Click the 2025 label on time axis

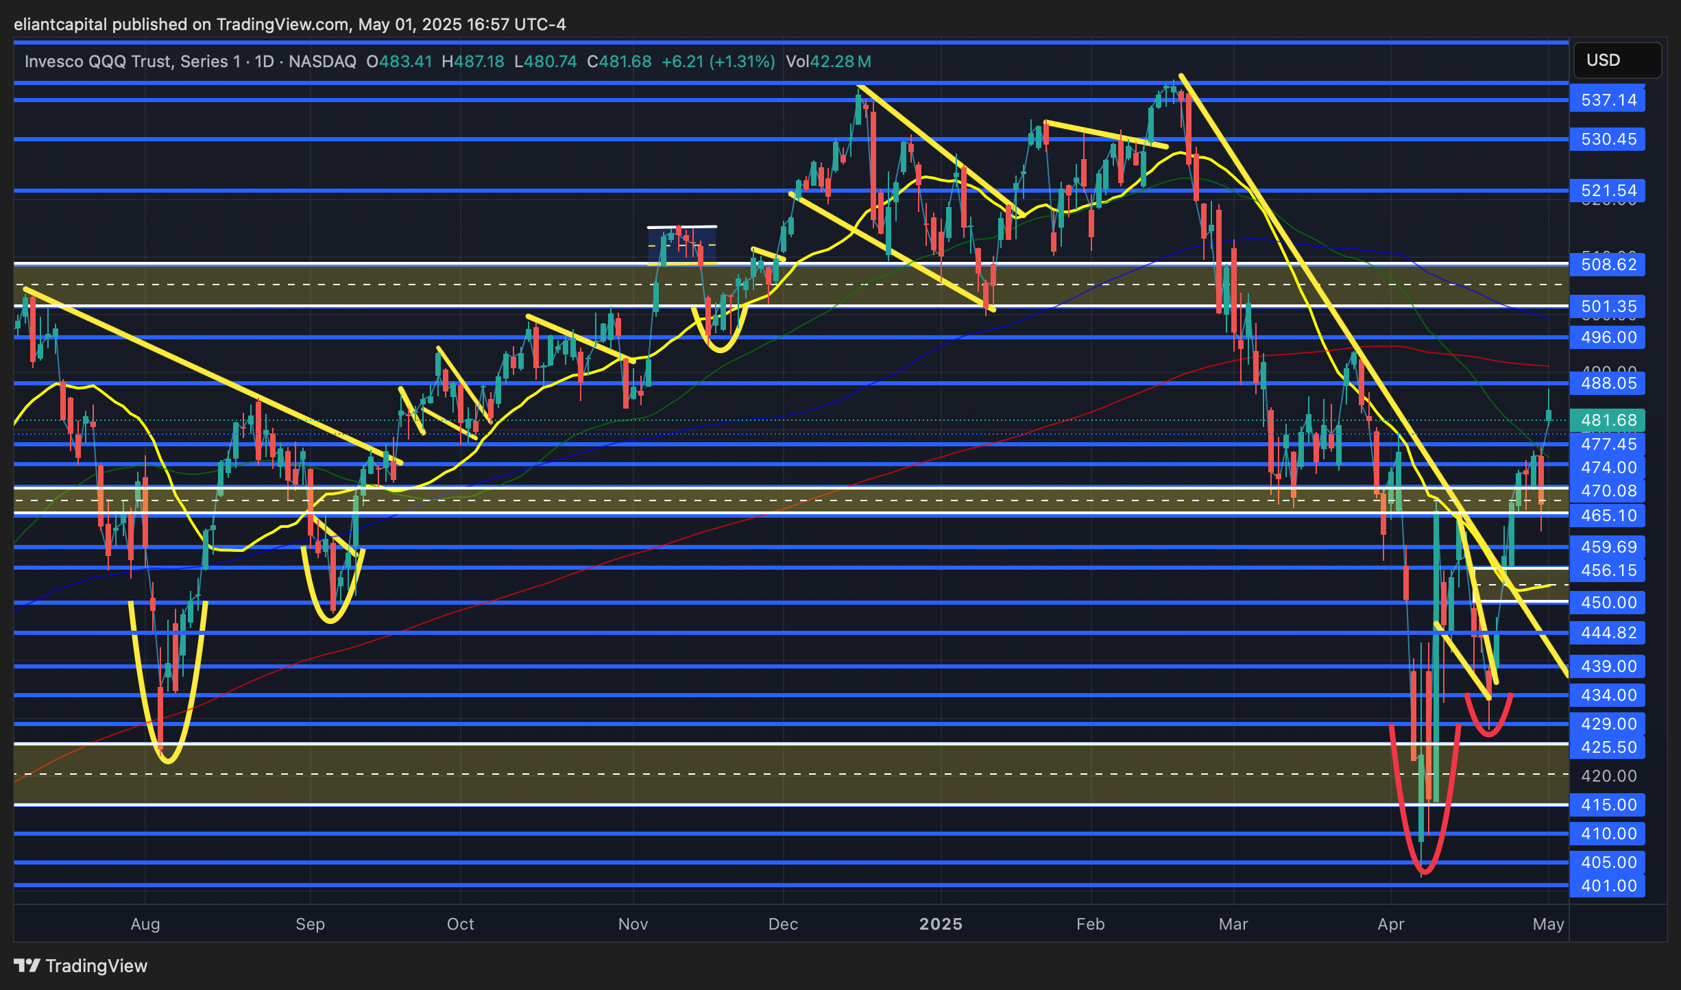coord(941,924)
